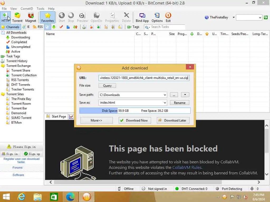Click the blue Uncompleted filter icon
Viewport: 270px width, 202px height.
(68, 27)
